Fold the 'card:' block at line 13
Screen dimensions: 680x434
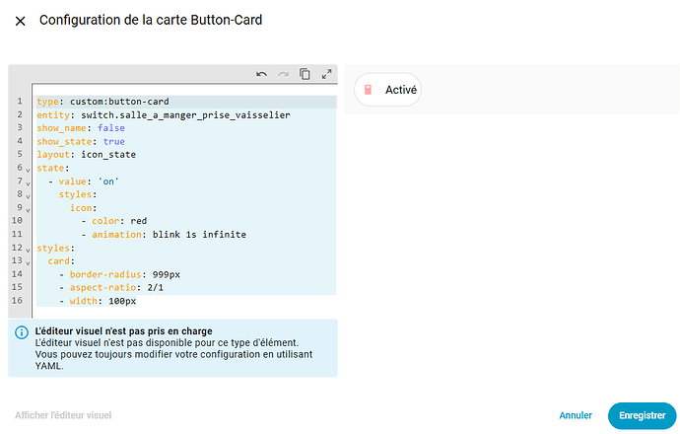28,262
